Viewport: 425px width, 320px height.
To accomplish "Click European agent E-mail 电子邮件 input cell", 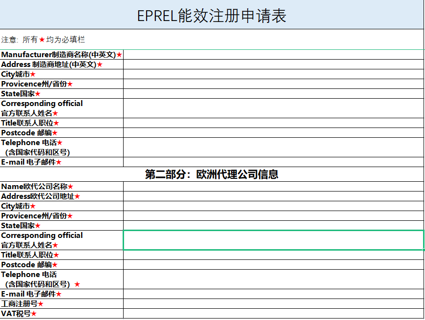I will pyautogui.click(x=274, y=294).
